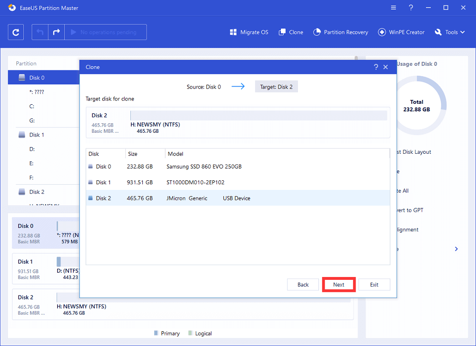Click Back in the Clone dialog
This screenshot has height=346, width=476.
(303, 284)
